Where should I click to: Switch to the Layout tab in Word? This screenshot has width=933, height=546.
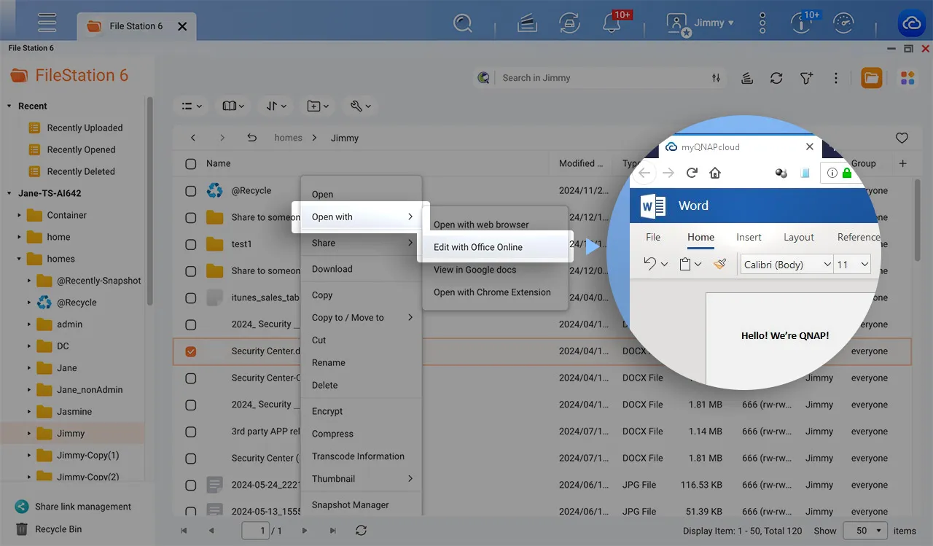[x=798, y=237]
